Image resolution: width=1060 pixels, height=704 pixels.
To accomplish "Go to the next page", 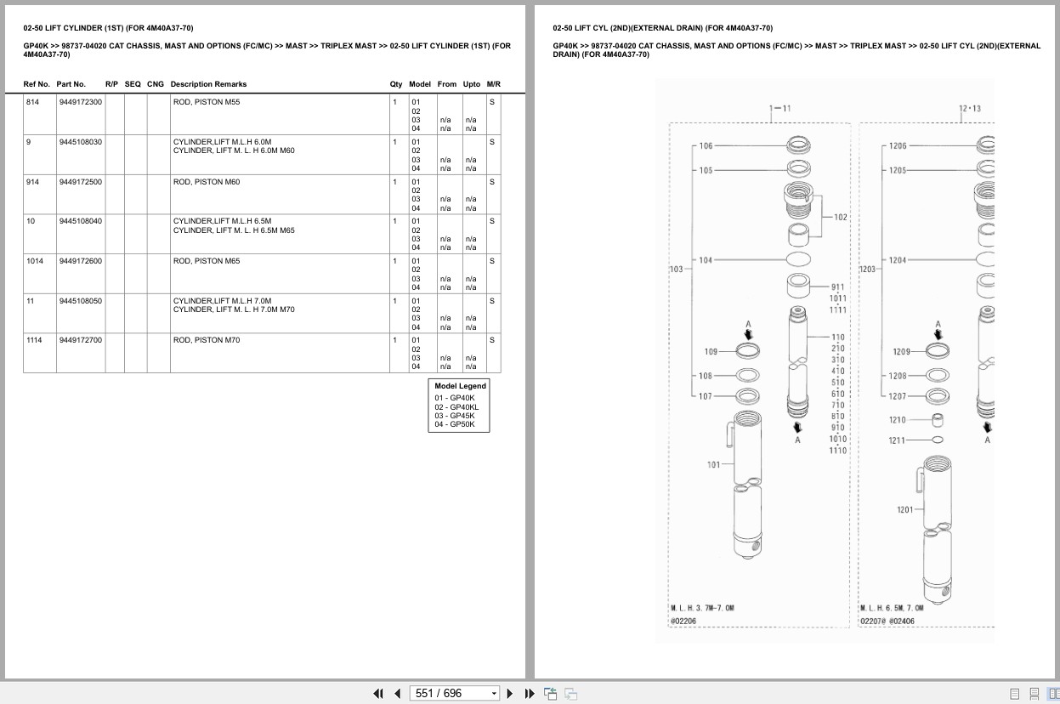I will click(510, 694).
